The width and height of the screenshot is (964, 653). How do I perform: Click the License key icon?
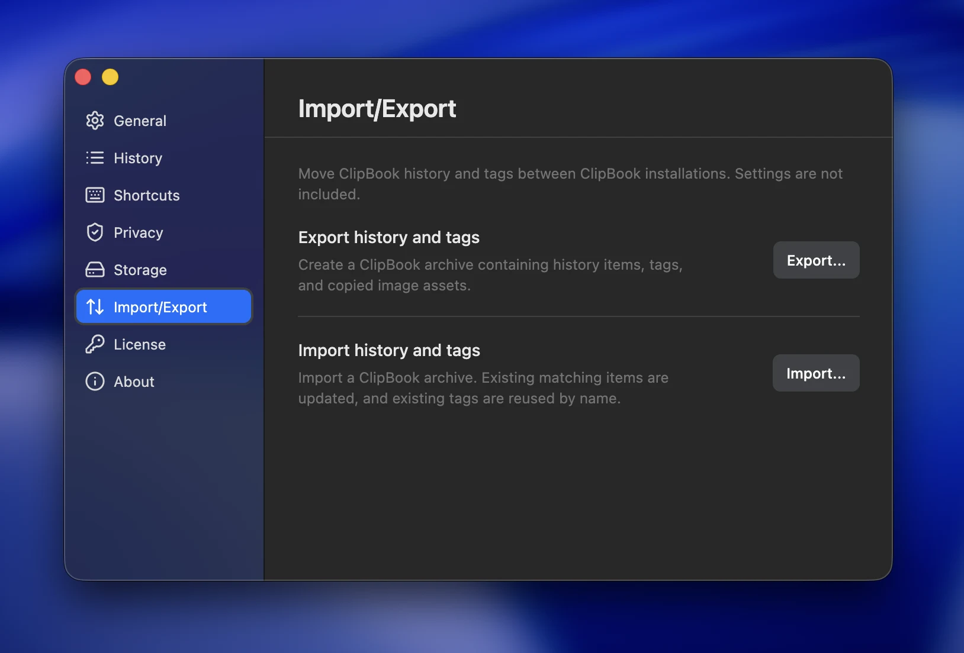[x=95, y=344]
